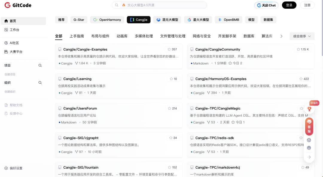Click the fire icon in search box
Image resolution: width=323 pixels, height=177 pixels.
point(124,5)
